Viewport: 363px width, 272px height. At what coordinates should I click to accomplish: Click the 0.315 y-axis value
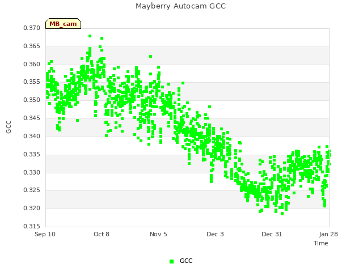tap(32, 226)
